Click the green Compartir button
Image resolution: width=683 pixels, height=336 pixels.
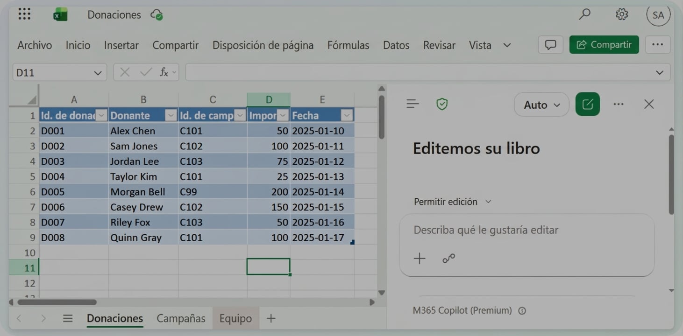(604, 45)
